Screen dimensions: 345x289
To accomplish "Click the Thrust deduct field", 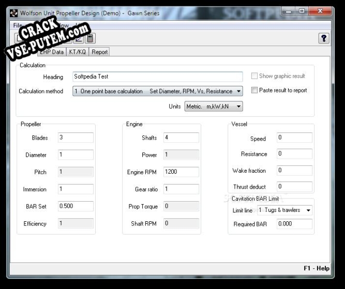I will point(294,187).
